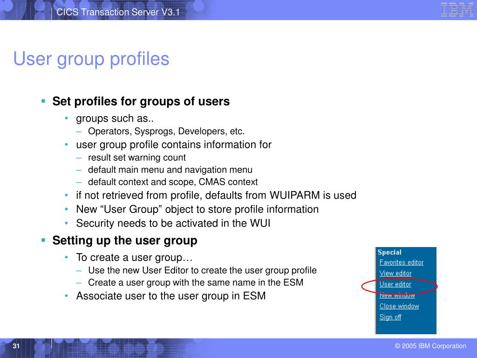Click 'Create a user group with the same name' line
This screenshot has height=358, width=477.
196,282
